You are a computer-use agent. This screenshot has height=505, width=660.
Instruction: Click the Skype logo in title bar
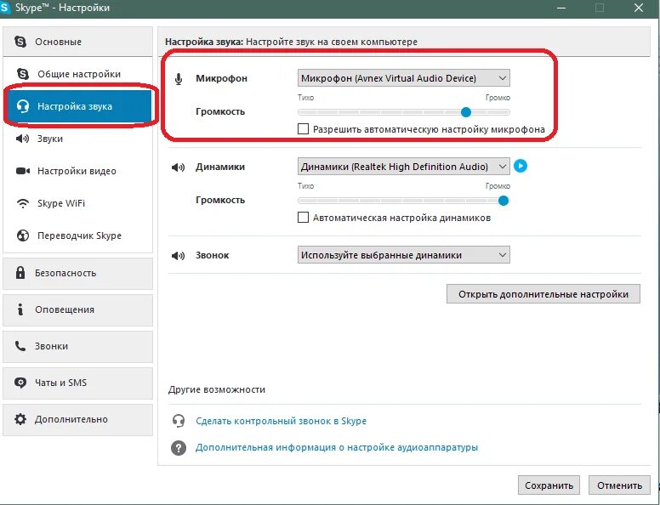point(4,8)
